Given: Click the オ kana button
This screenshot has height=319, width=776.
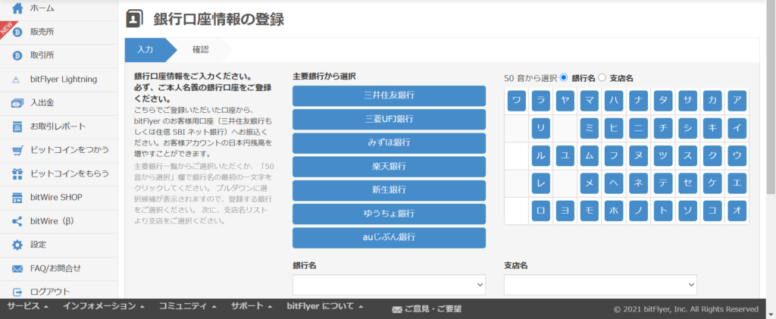Looking at the screenshot, I should point(737,211).
